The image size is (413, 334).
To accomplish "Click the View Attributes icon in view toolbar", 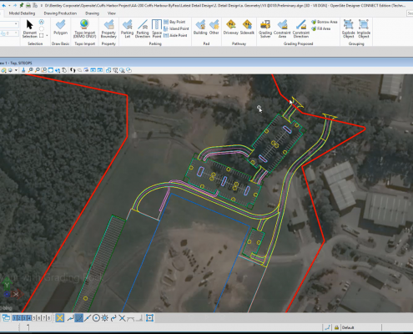I will 3,70.
